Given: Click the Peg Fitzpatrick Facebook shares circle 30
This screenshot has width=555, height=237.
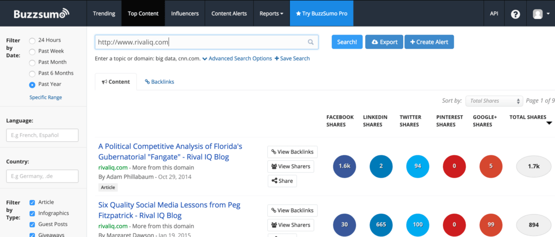Looking at the screenshot, I should click(x=344, y=225).
